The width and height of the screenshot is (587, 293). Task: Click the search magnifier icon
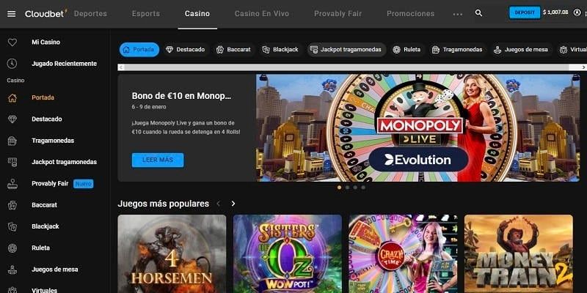pyautogui.click(x=478, y=12)
